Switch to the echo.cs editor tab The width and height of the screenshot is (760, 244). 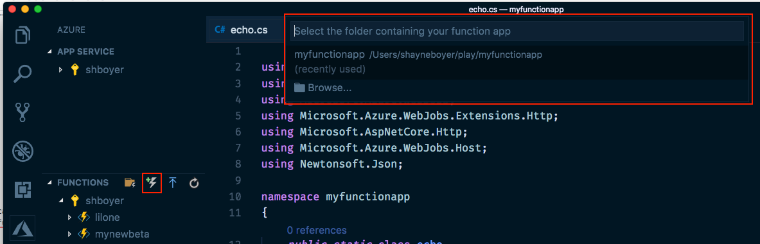245,30
